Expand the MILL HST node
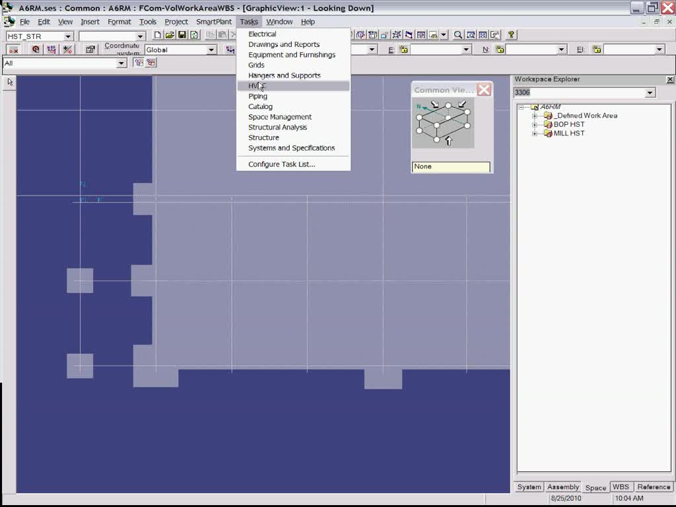Image resolution: width=676 pixels, height=507 pixels. (535, 133)
